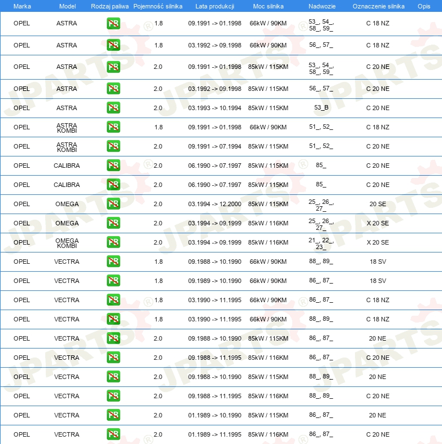
Task: Click petrol icon in Vectra 1.8 C 18 NZ 86_ row
Action: 114,300
